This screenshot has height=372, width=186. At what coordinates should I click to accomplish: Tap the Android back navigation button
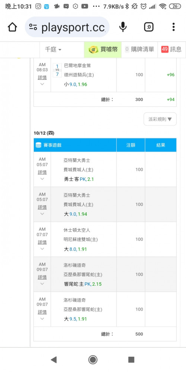pyautogui.click(x=54, y=360)
